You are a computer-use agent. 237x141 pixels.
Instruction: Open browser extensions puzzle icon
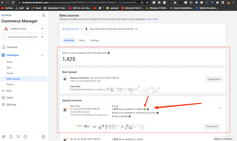[x=217, y=3]
